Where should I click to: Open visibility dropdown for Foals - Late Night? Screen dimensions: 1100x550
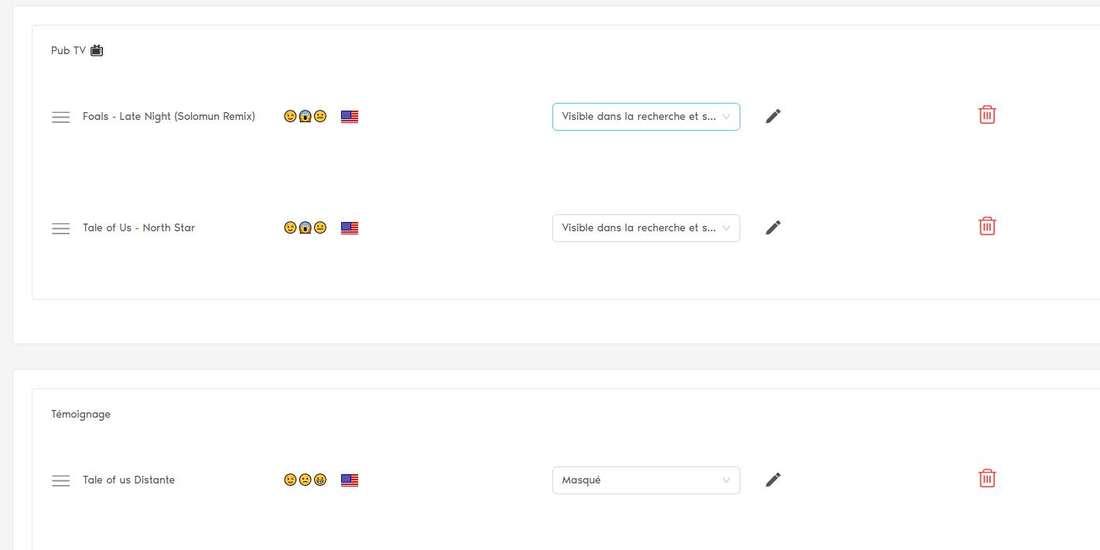[646, 117]
